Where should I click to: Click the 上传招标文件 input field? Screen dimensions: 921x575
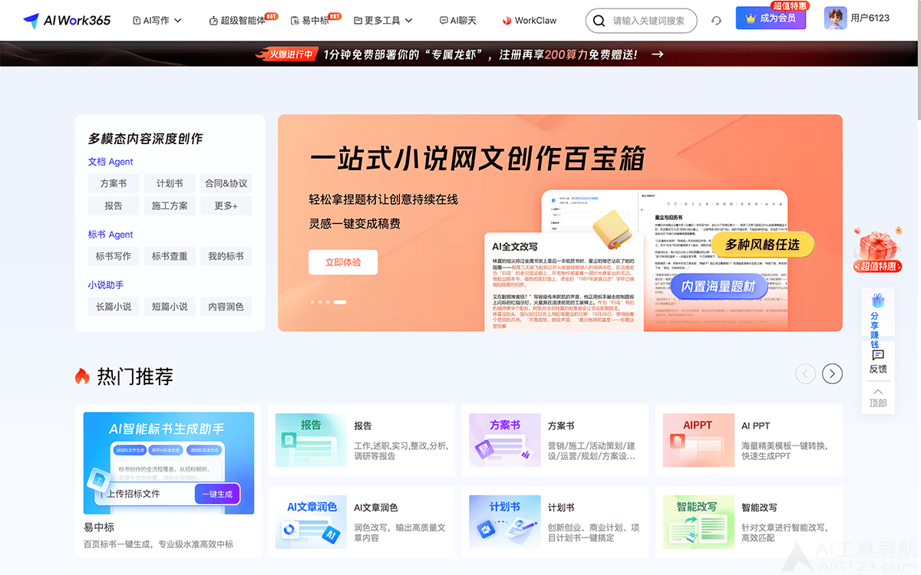(147, 494)
